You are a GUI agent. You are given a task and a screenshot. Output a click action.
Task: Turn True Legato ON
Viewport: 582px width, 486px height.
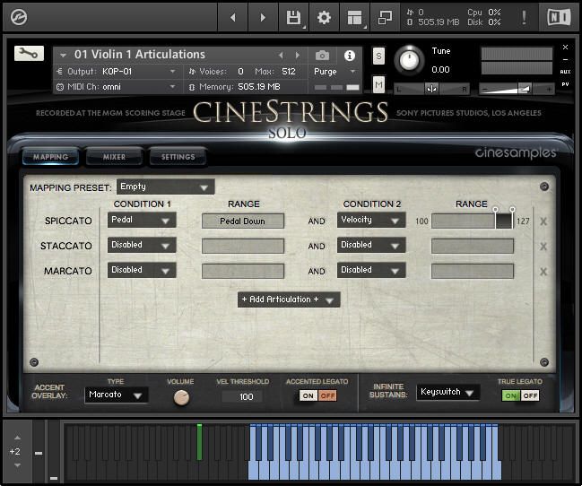pos(511,395)
